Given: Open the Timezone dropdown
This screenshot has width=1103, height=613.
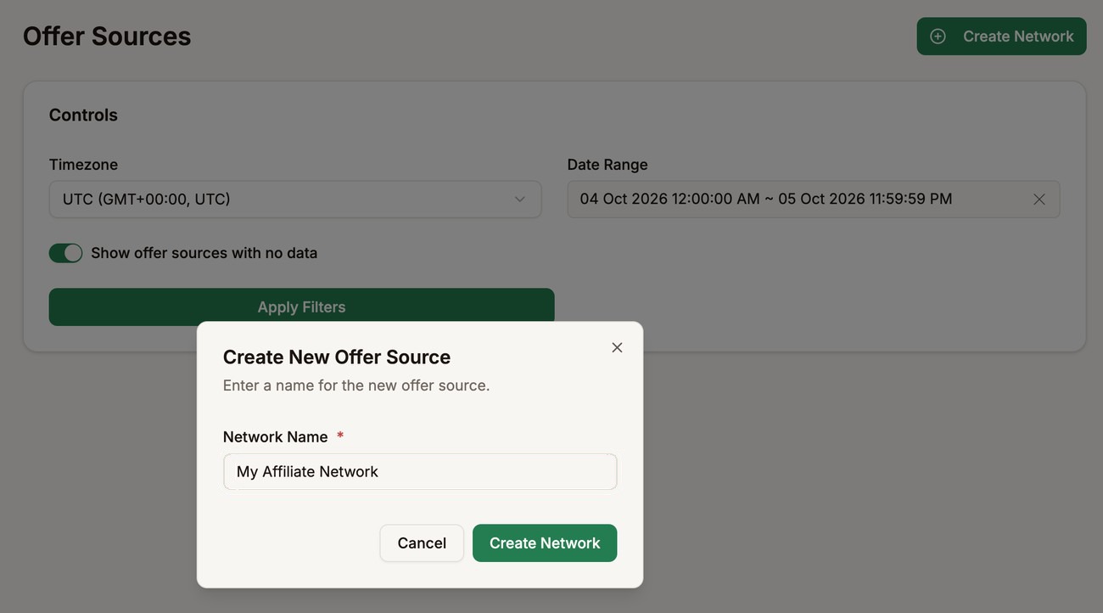Looking at the screenshot, I should click(x=295, y=200).
